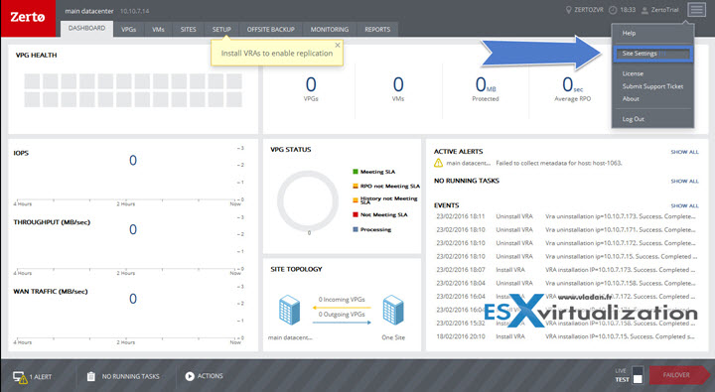Open the Offsite Backup tab
Viewport: 715px width, 392px height.
270,29
